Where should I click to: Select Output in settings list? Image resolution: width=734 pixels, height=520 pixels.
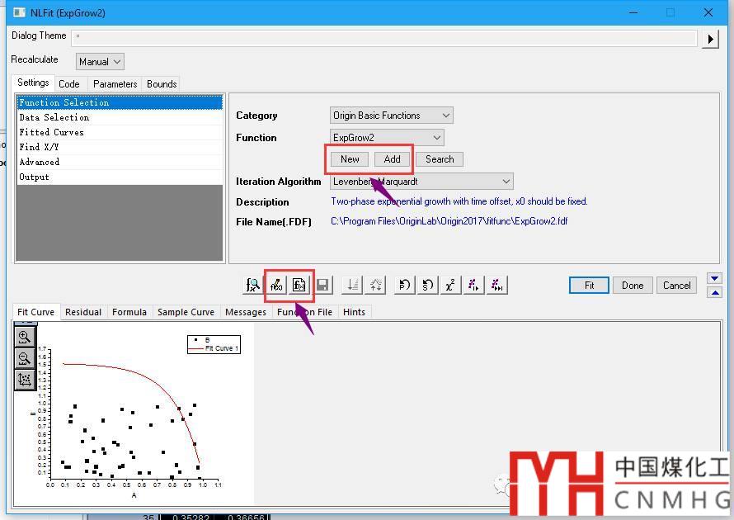(120, 177)
